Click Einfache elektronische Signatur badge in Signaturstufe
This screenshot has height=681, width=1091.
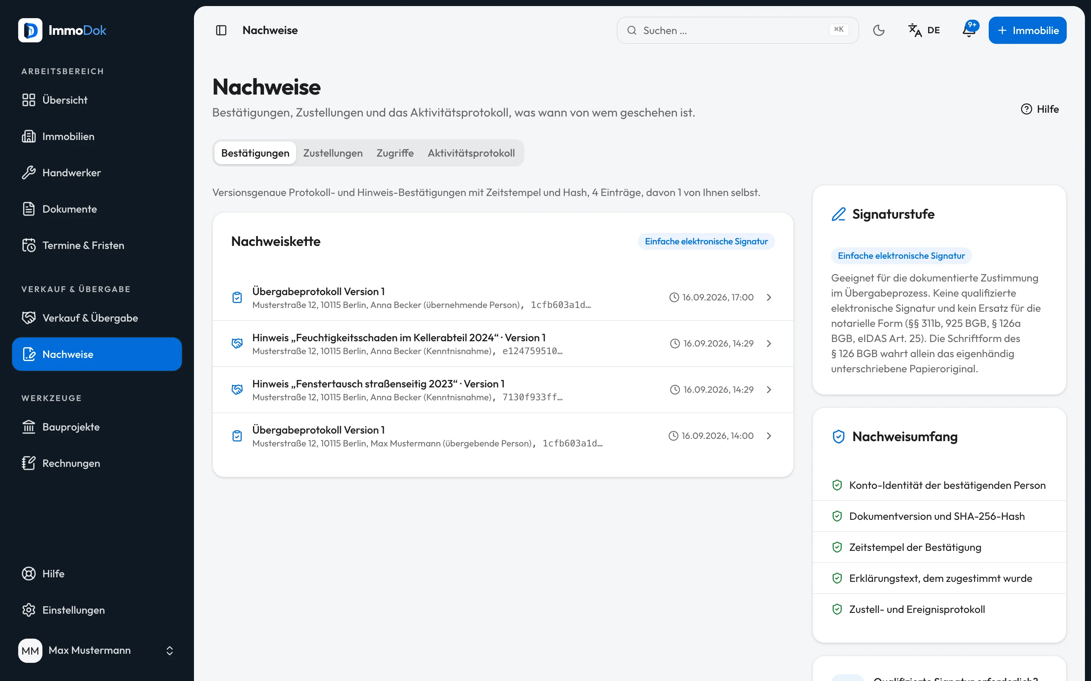point(901,256)
